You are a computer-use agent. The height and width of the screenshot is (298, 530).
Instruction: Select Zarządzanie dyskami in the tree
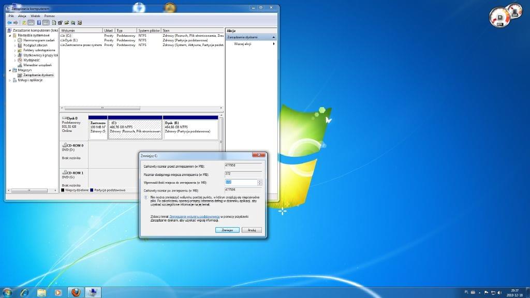[x=38, y=75]
